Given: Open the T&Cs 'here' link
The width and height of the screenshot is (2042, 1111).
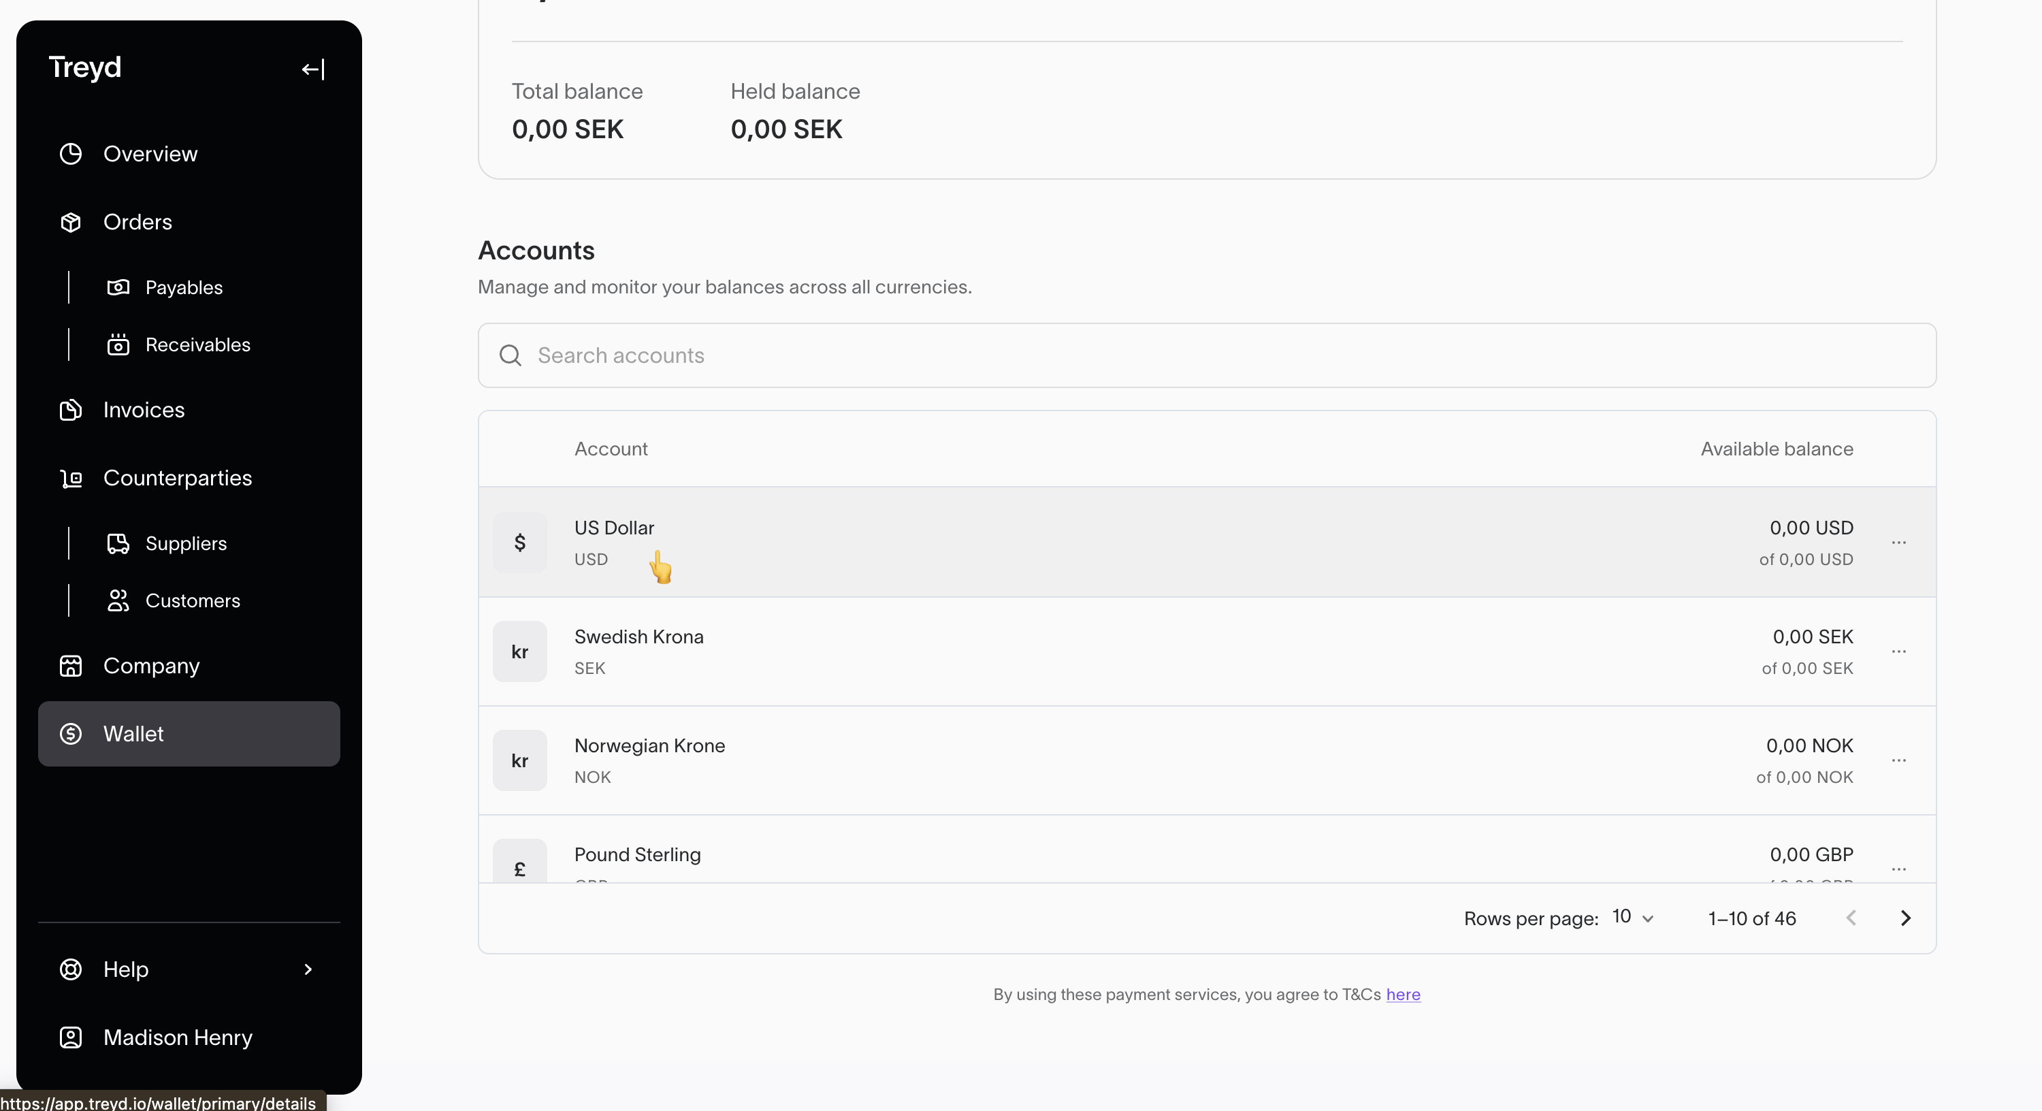Looking at the screenshot, I should [x=1402, y=995].
